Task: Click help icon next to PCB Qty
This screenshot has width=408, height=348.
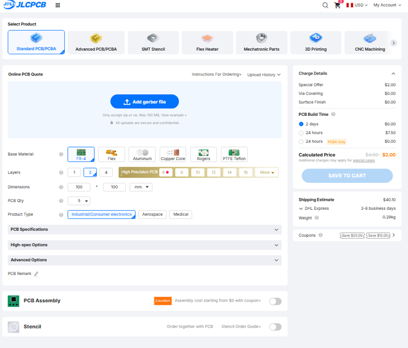Action: tap(61, 201)
